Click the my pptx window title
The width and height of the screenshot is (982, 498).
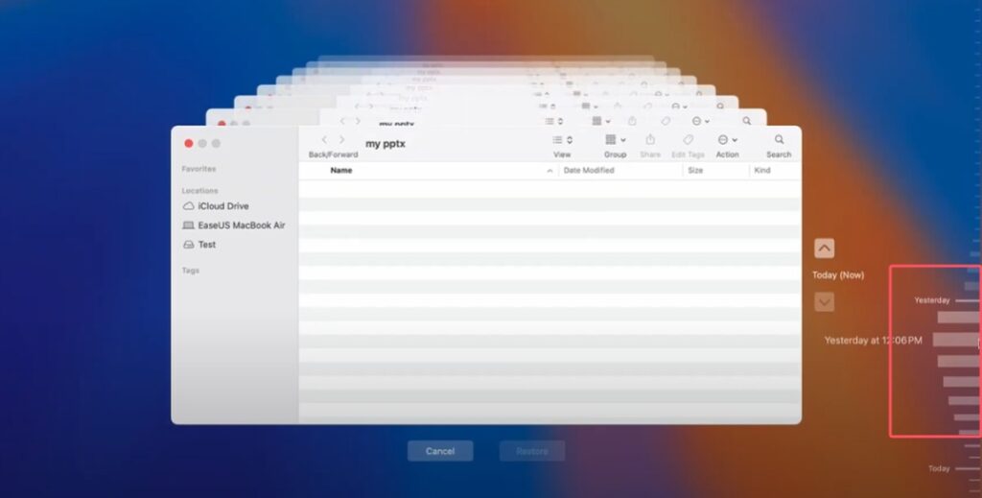pos(386,143)
